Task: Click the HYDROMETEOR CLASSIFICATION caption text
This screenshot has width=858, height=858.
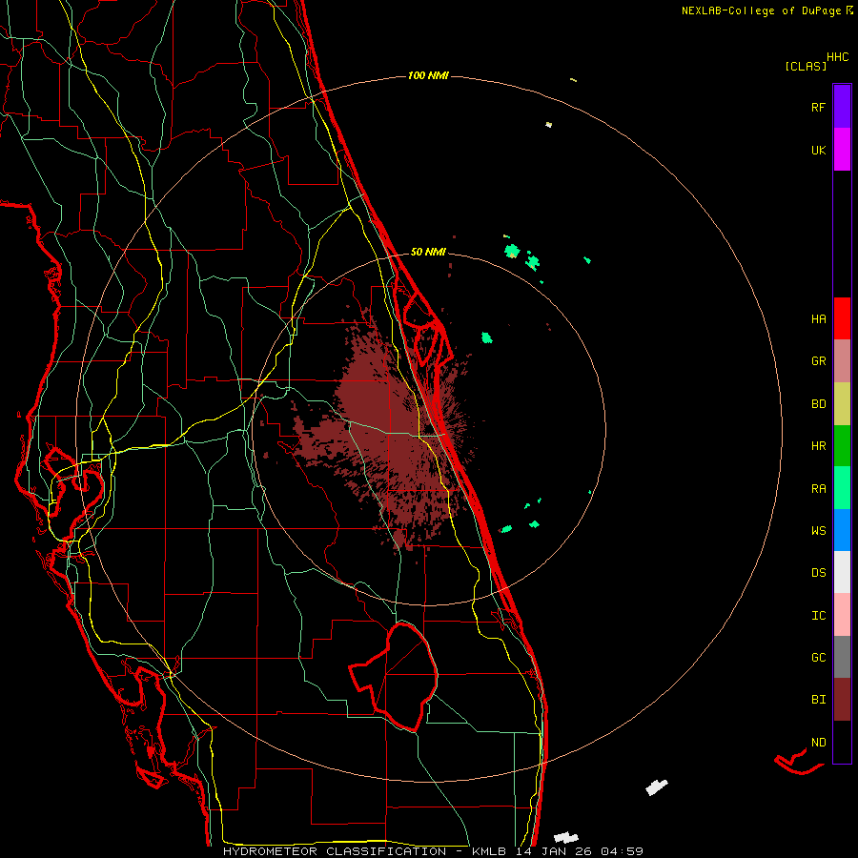Action: pos(335,851)
